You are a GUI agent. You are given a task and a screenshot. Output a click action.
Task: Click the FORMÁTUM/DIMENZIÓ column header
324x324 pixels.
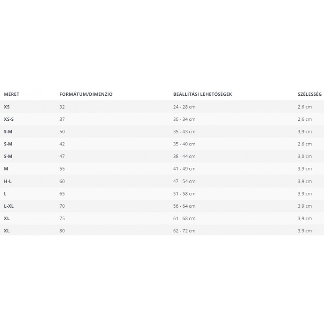[x=86, y=94]
